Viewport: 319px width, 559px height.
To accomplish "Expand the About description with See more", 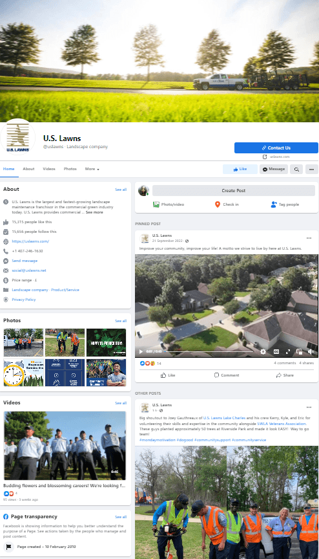I will click(x=94, y=212).
